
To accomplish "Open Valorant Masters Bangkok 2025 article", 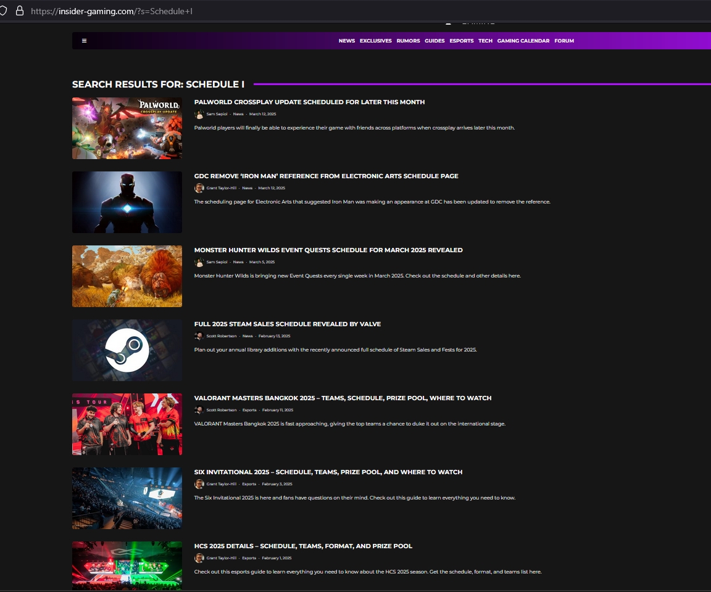I will click(x=343, y=398).
